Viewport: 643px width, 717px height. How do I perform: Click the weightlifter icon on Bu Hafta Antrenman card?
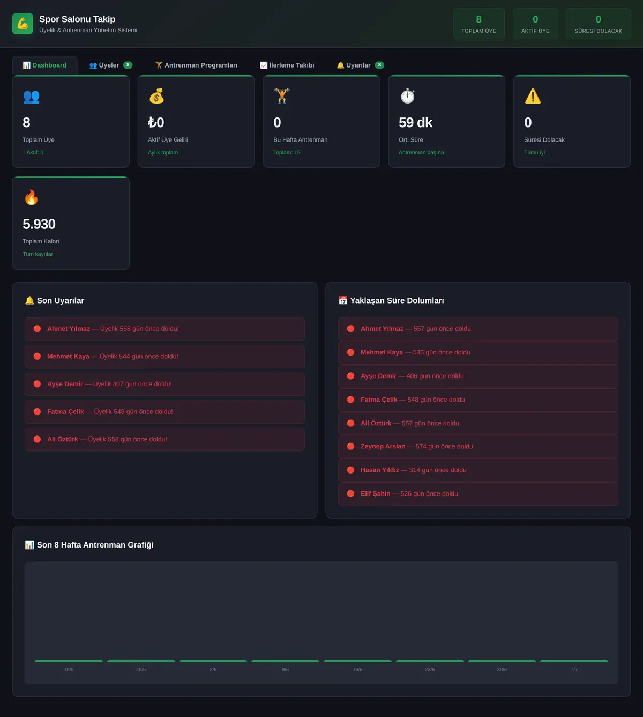coord(282,96)
